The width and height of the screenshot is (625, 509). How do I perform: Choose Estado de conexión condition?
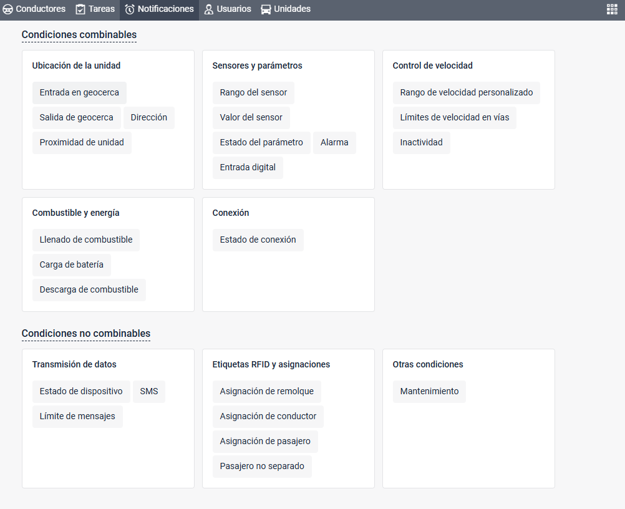(x=258, y=240)
